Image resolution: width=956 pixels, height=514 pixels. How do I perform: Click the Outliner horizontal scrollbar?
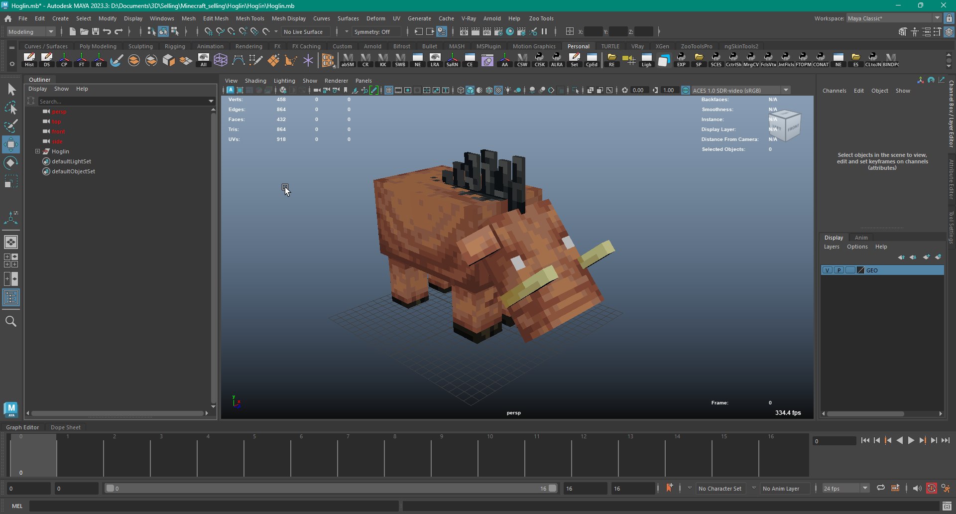coord(117,413)
